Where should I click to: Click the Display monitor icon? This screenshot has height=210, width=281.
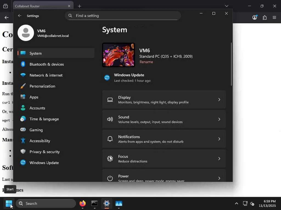click(x=110, y=100)
